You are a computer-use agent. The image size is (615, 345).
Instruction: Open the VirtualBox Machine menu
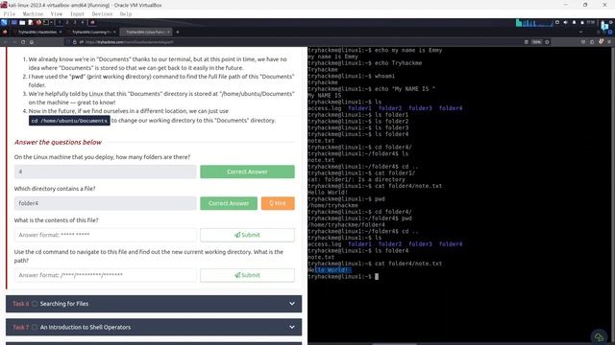33,13
